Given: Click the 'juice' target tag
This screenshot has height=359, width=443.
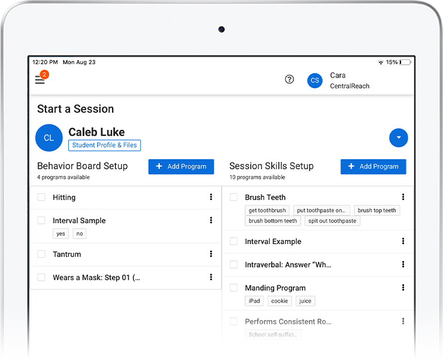Looking at the screenshot, I should point(305,301).
